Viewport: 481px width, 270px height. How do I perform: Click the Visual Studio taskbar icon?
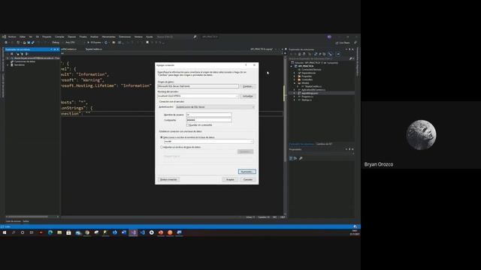[x=133, y=232]
